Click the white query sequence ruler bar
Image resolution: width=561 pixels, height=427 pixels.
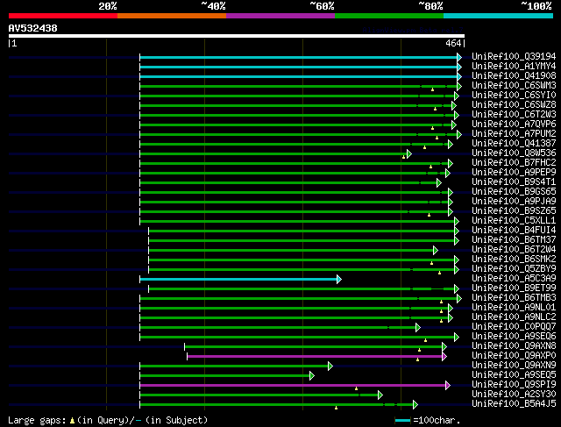click(237, 36)
